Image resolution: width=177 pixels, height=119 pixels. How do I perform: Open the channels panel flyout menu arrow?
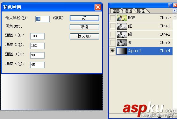(175, 10)
